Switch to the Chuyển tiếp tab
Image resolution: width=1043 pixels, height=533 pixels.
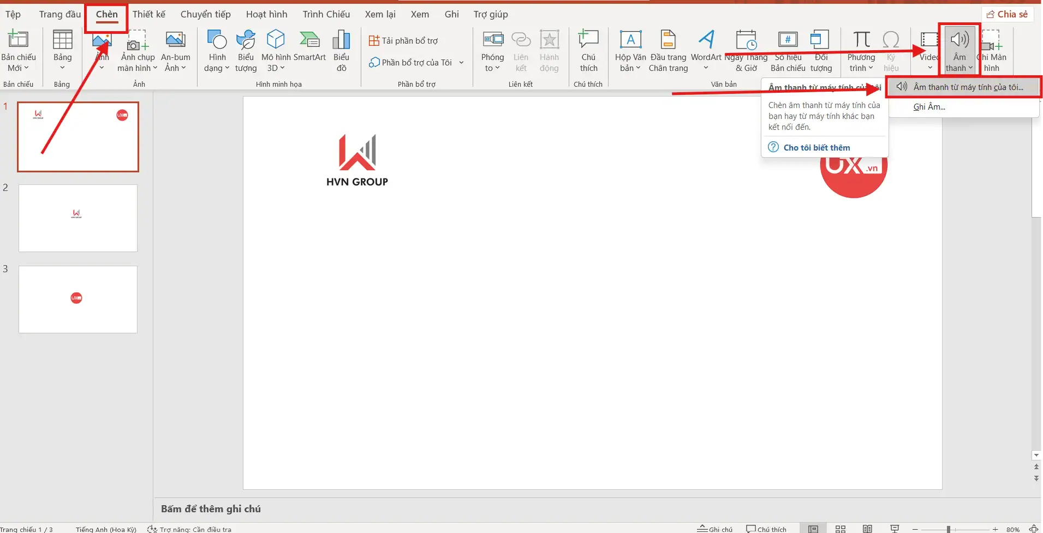point(206,14)
